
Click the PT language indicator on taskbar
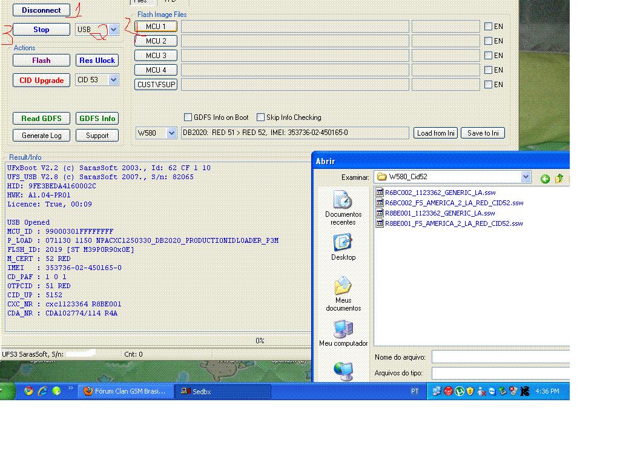pos(414,392)
